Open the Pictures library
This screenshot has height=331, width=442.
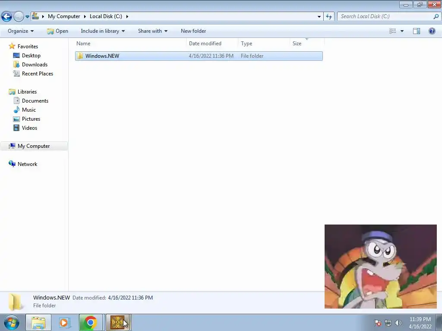(31, 119)
